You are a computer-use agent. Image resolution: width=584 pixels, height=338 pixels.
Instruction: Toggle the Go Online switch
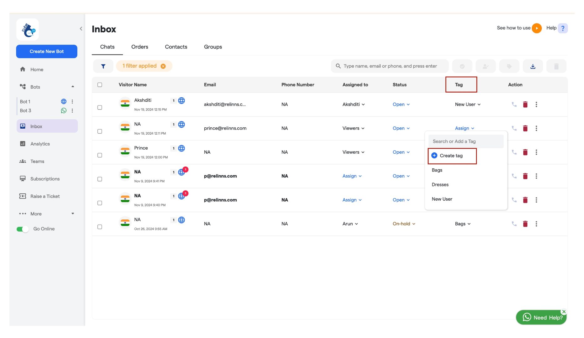[23, 229]
